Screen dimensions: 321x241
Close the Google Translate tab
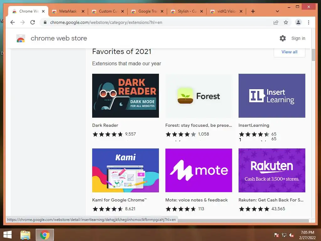point(162,11)
